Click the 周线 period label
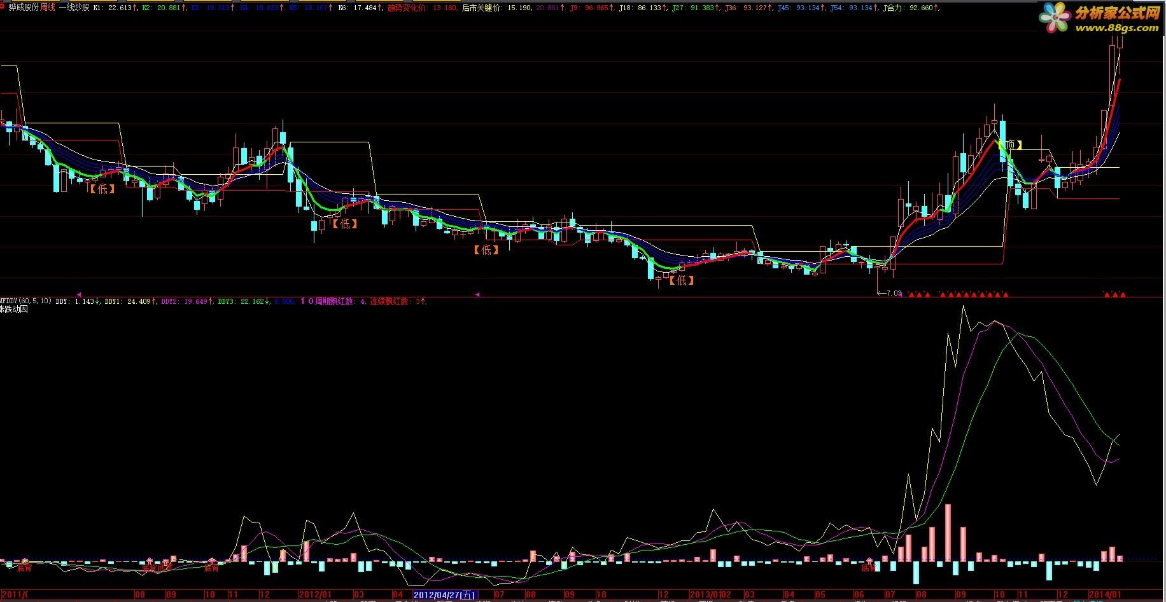 click(x=49, y=8)
